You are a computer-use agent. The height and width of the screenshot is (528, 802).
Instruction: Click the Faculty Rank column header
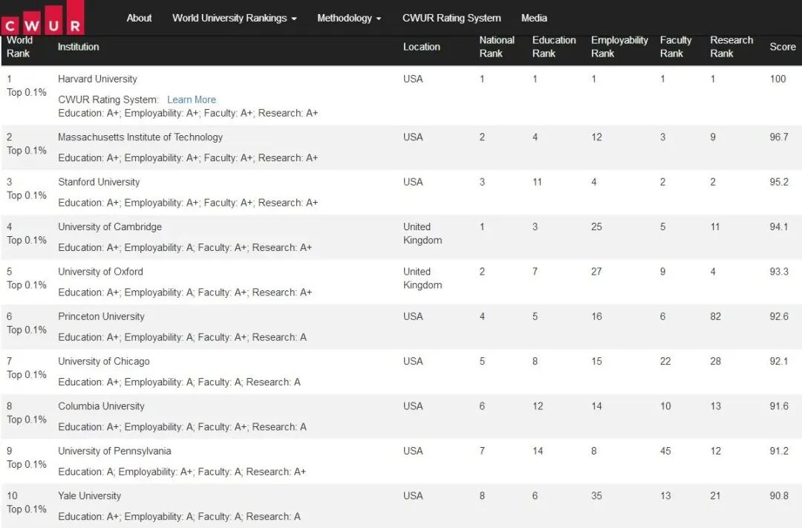[676, 47]
